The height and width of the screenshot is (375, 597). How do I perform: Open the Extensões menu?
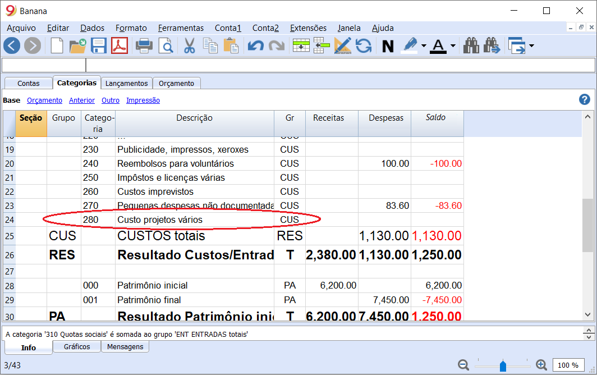(308, 28)
